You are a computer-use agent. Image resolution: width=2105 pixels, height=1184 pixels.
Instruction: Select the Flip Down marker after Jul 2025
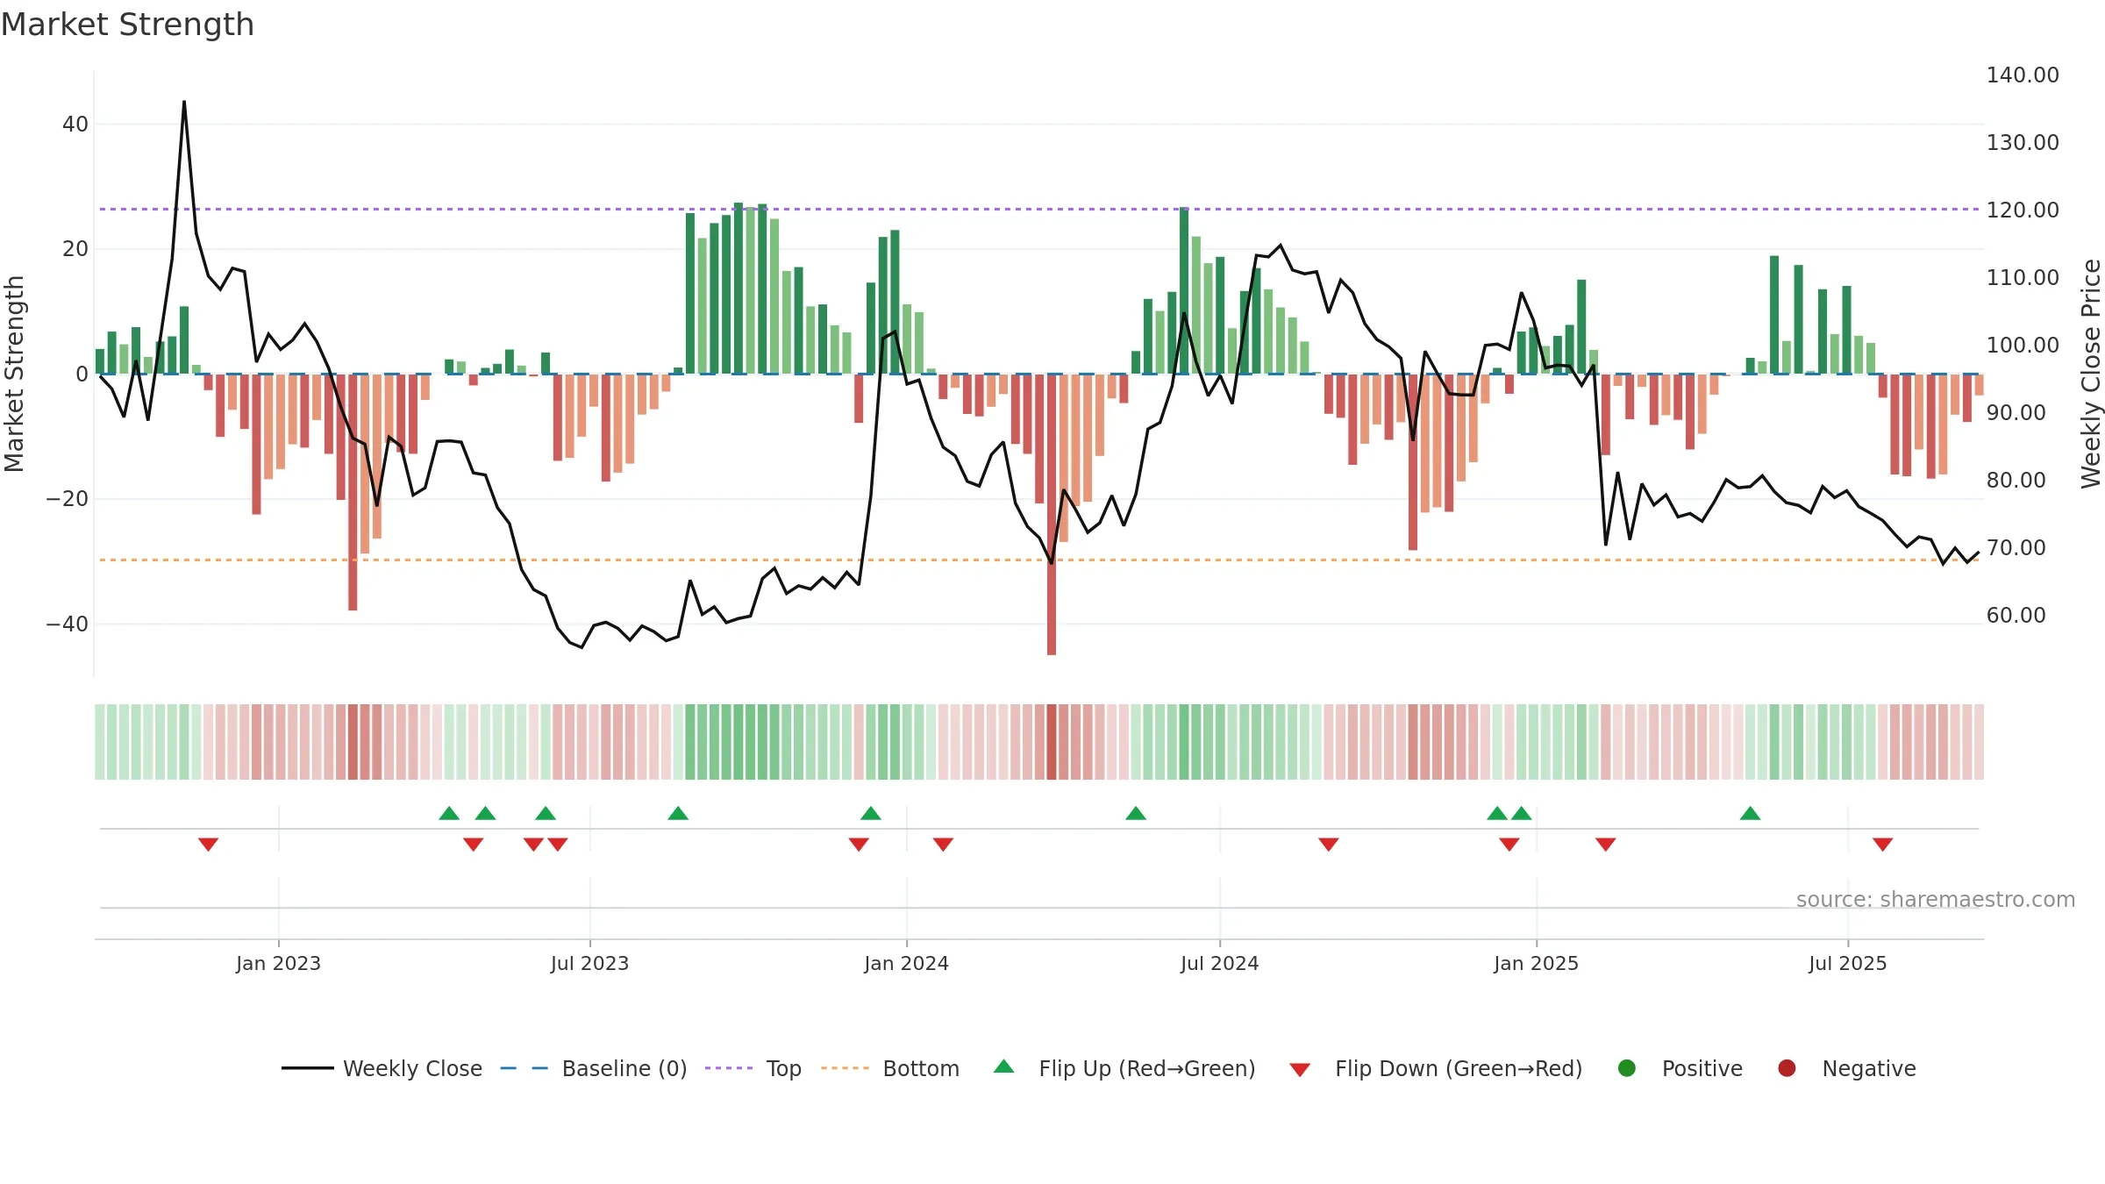1883,844
